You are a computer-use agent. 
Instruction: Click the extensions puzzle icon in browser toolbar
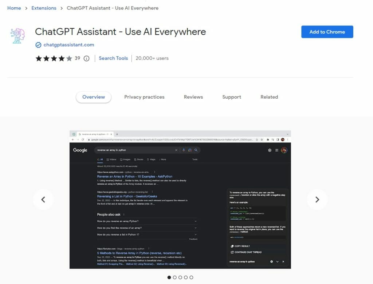coord(268,139)
